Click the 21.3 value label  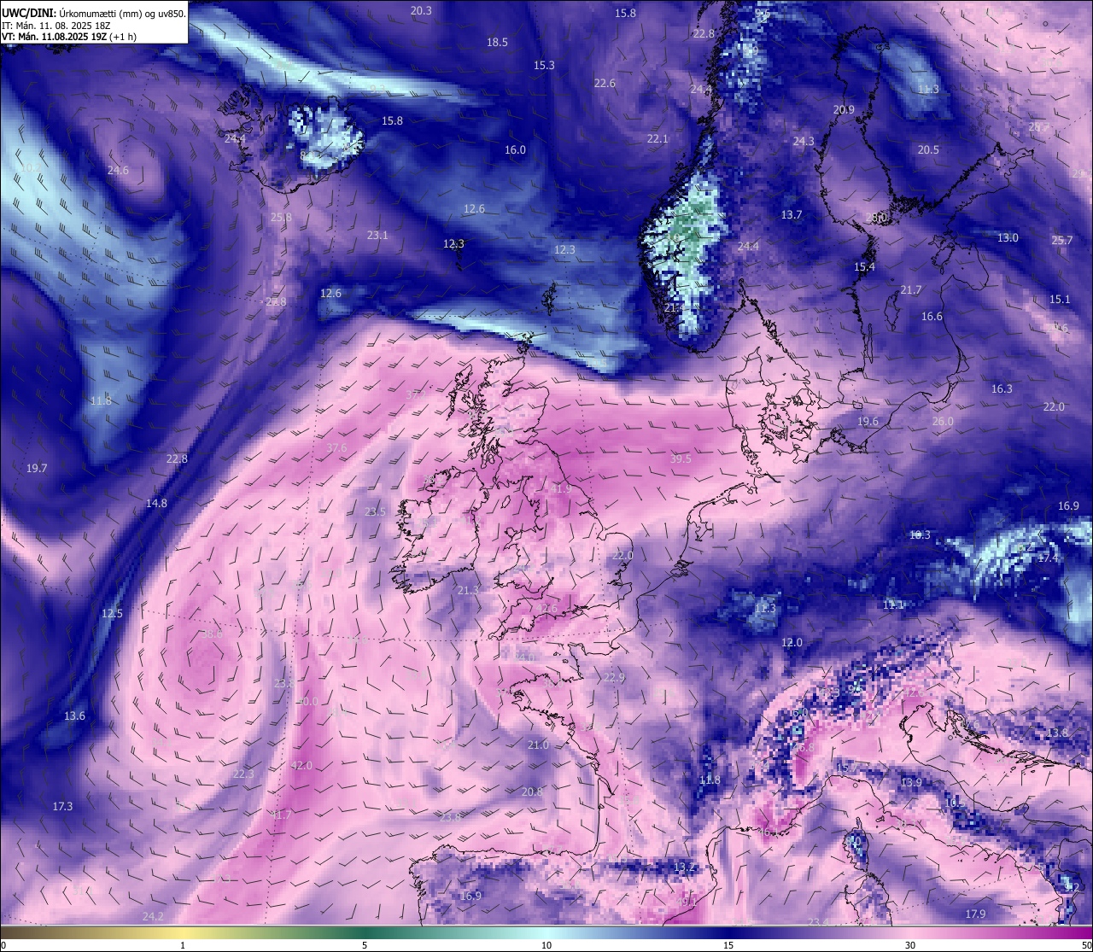coord(468,591)
